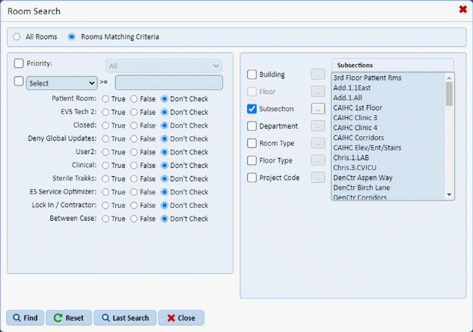
Task: Click the Find button with magnifier icon
Action: [x=25, y=318]
